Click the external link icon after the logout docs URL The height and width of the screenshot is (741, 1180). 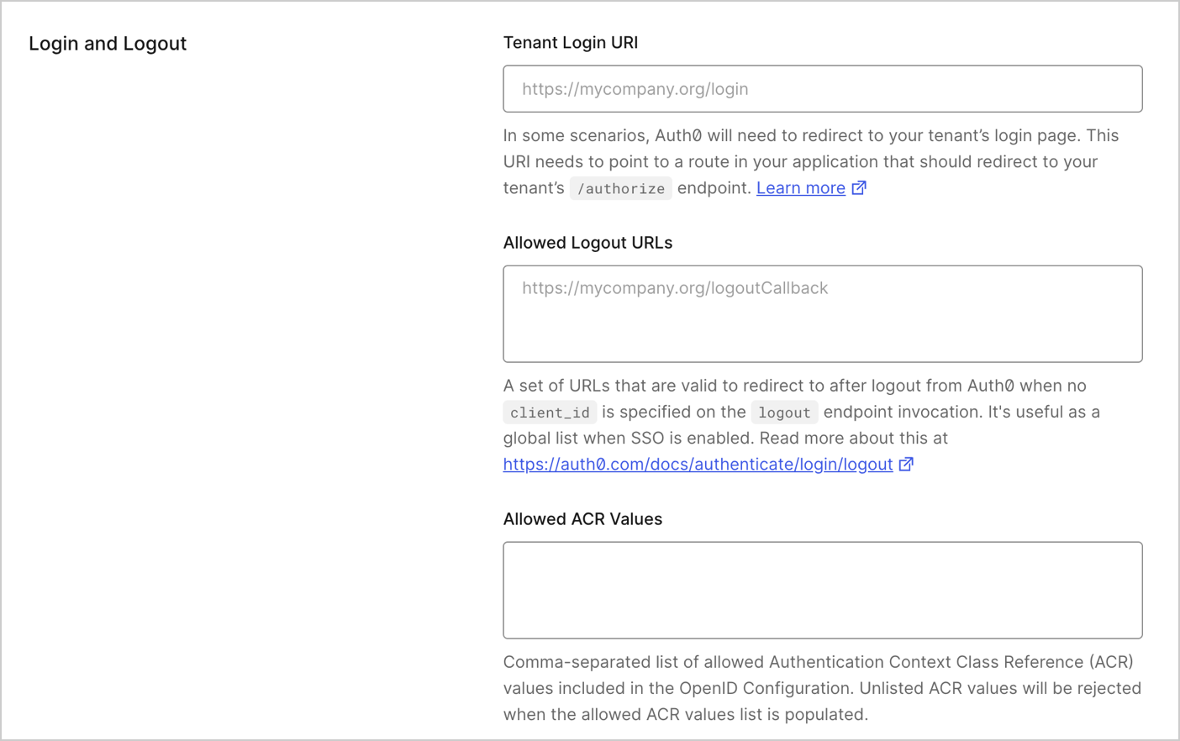[x=906, y=464]
